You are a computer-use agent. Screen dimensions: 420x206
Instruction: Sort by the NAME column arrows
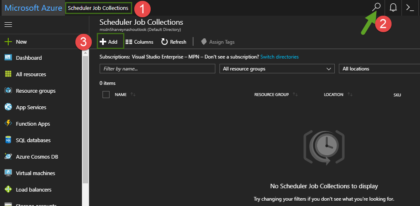[x=133, y=95]
